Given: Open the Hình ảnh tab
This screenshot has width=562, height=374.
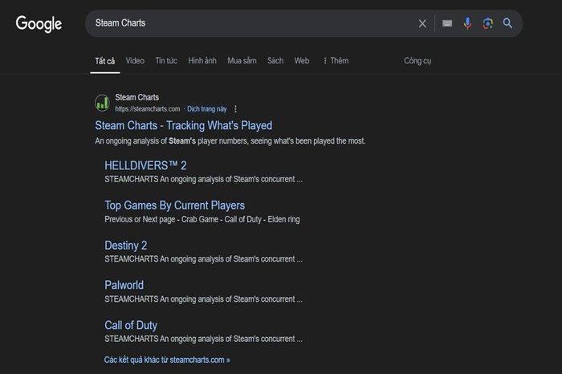Looking at the screenshot, I should (202, 60).
